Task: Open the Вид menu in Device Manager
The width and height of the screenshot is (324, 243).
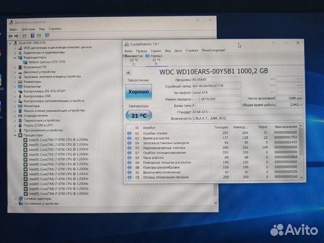Action: (x=42, y=29)
